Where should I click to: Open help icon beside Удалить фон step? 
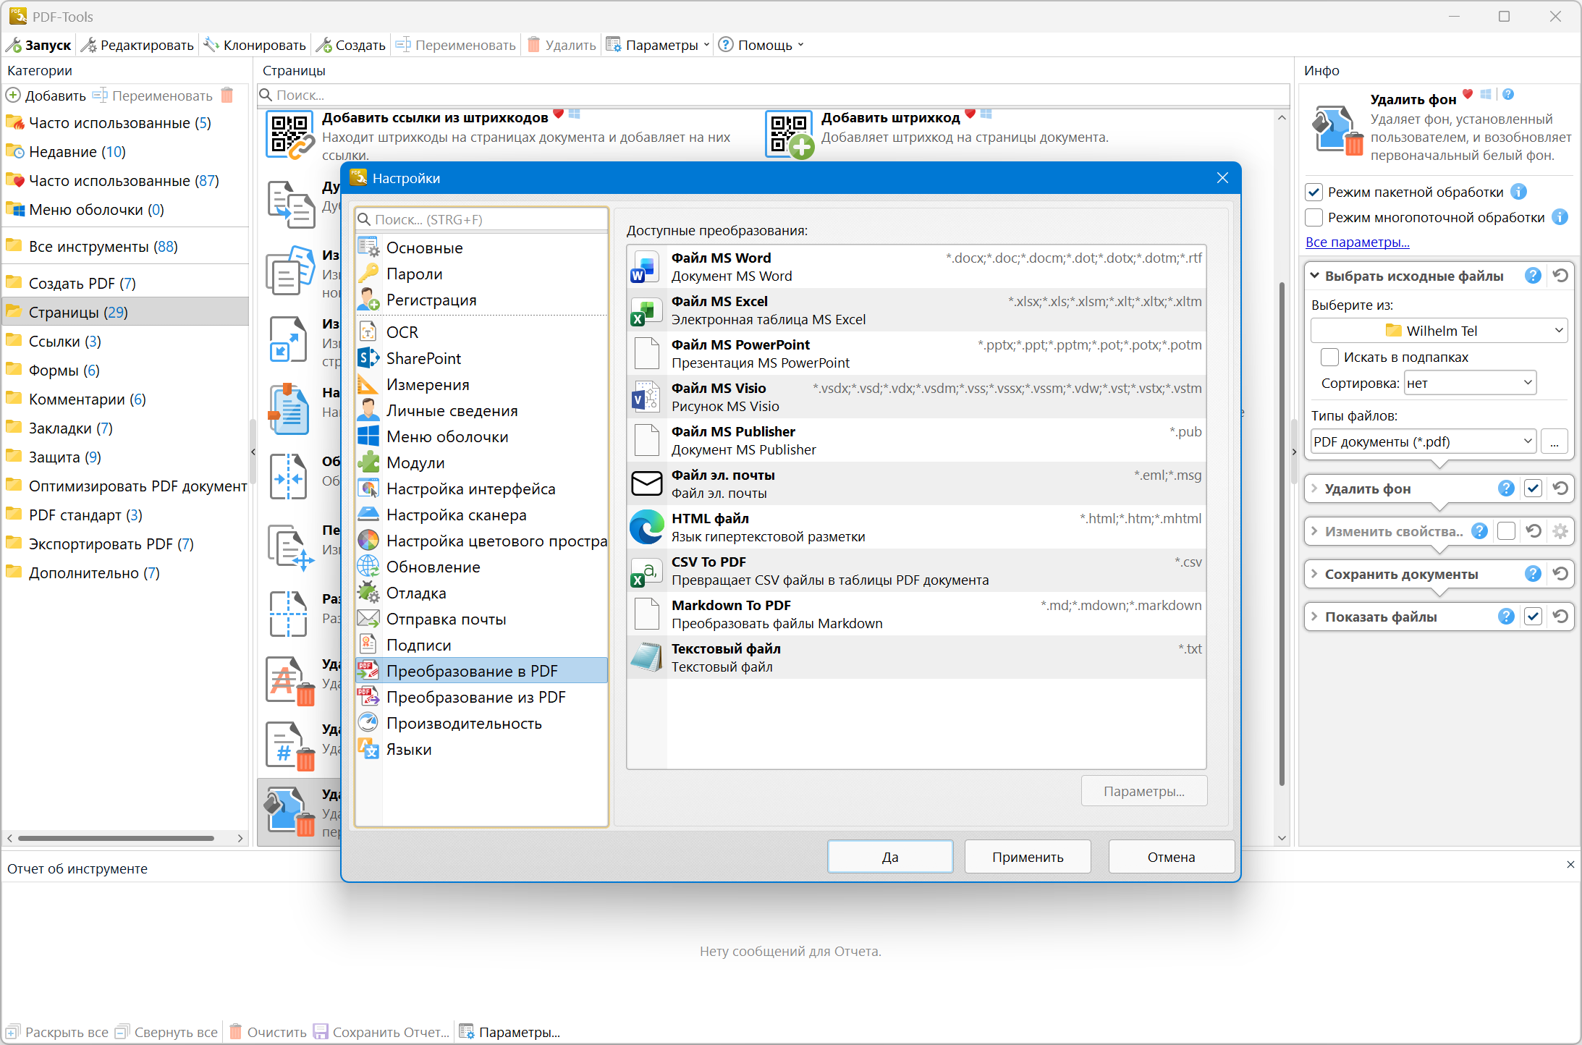click(x=1506, y=488)
